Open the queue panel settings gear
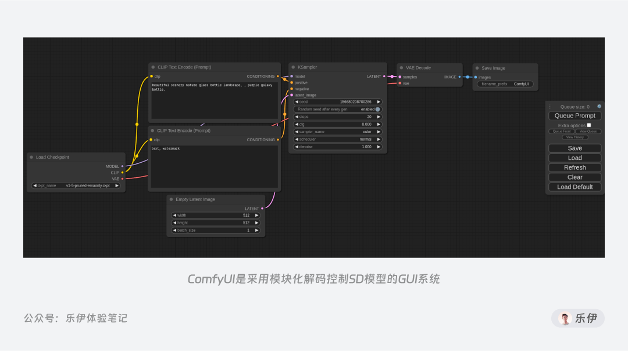Image resolution: width=628 pixels, height=351 pixels. click(x=599, y=106)
